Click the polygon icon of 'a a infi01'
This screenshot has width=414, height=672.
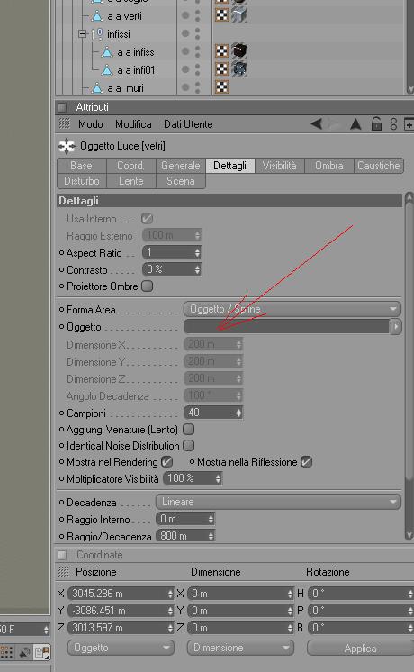pos(107,69)
